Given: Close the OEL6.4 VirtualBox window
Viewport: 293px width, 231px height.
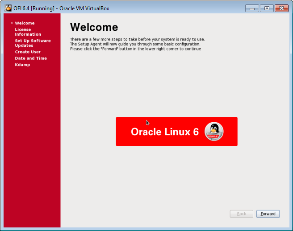Looking at the screenshot, I should pyautogui.click(x=281, y=8).
